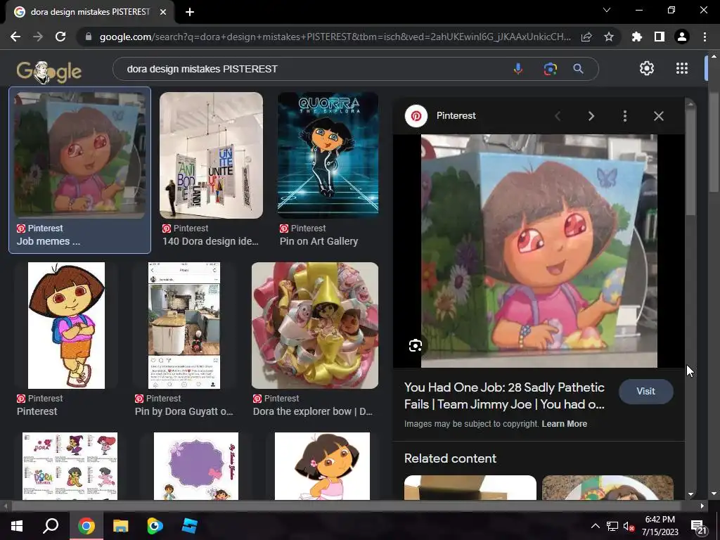This screenshot has width=720, height=540.
Task: Click the large Dora preview image
Action: tap(539, 251)
